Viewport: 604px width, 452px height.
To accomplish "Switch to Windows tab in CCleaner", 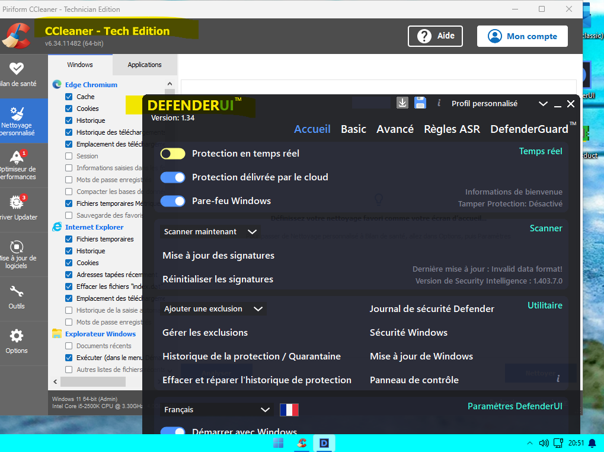I will (x=80, y=65).
